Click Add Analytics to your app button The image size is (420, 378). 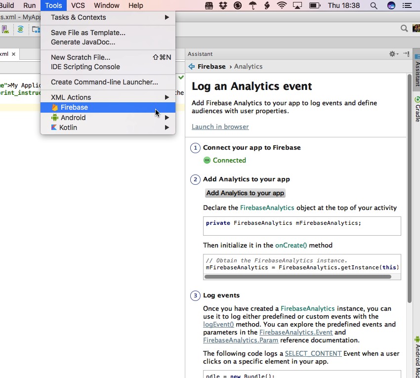tap(245, 193)
